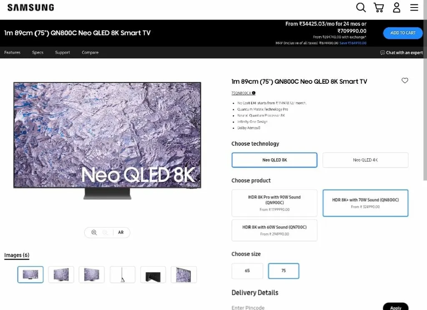Select the 75 size option
Screen dimensions: 427x310
[284, 271]
